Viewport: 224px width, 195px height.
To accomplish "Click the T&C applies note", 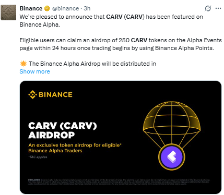I will coord(38,157).
